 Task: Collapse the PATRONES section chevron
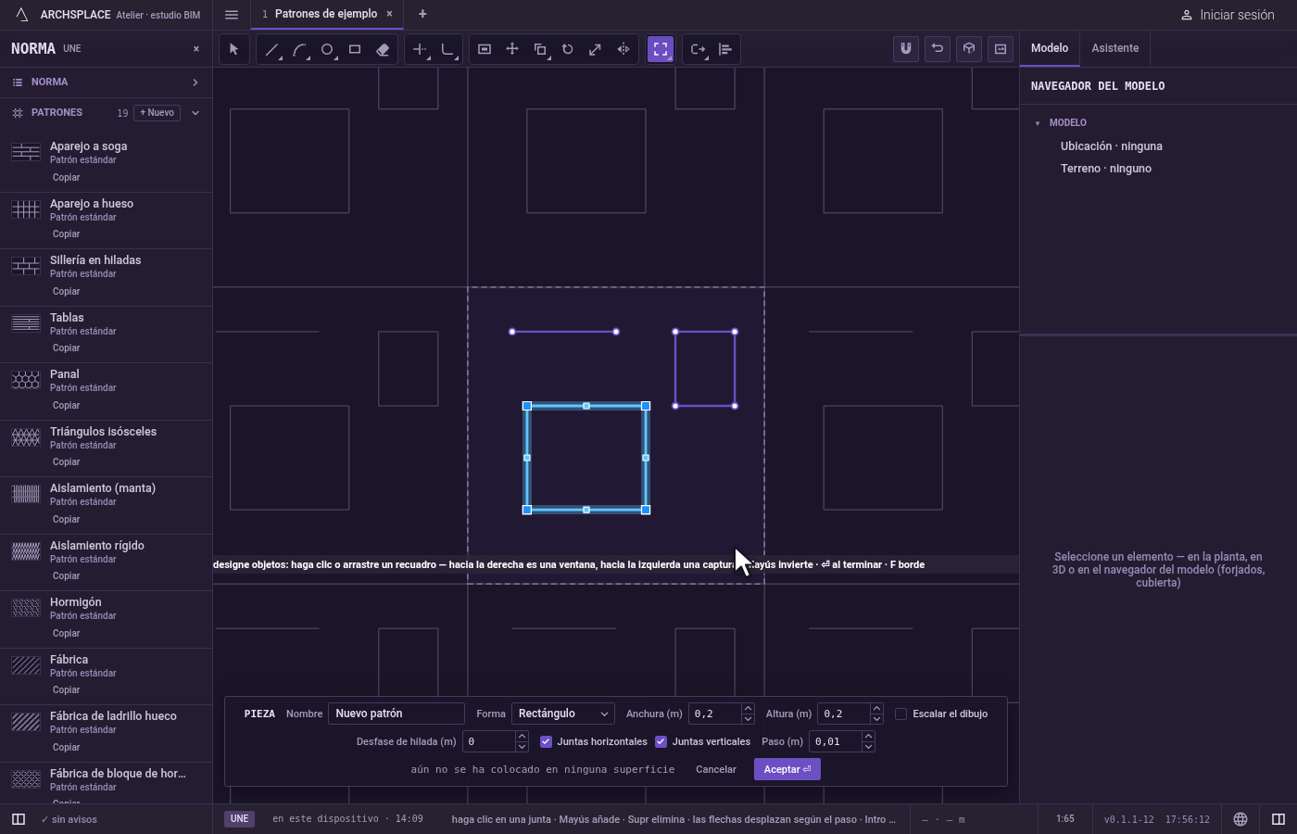pos(195,113)
